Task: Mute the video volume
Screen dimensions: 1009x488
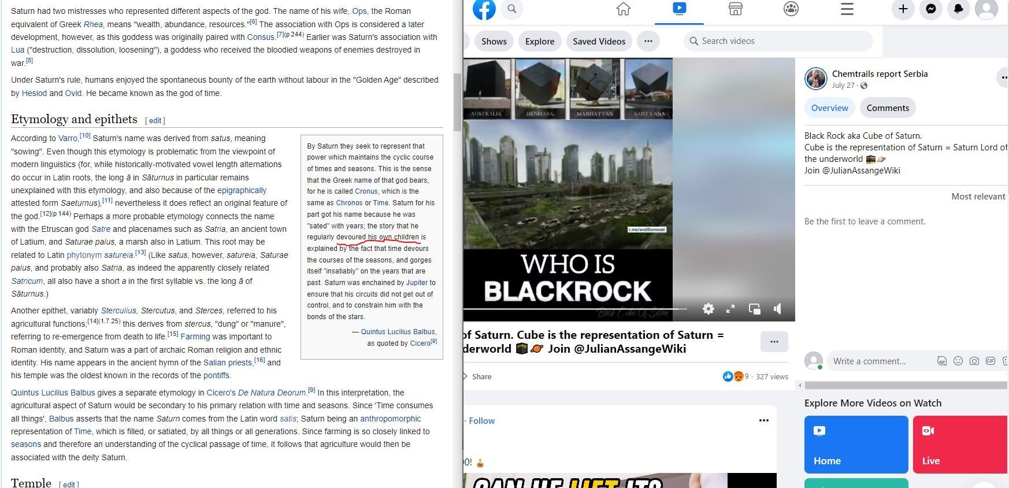Action: click(x=778, y=309)
